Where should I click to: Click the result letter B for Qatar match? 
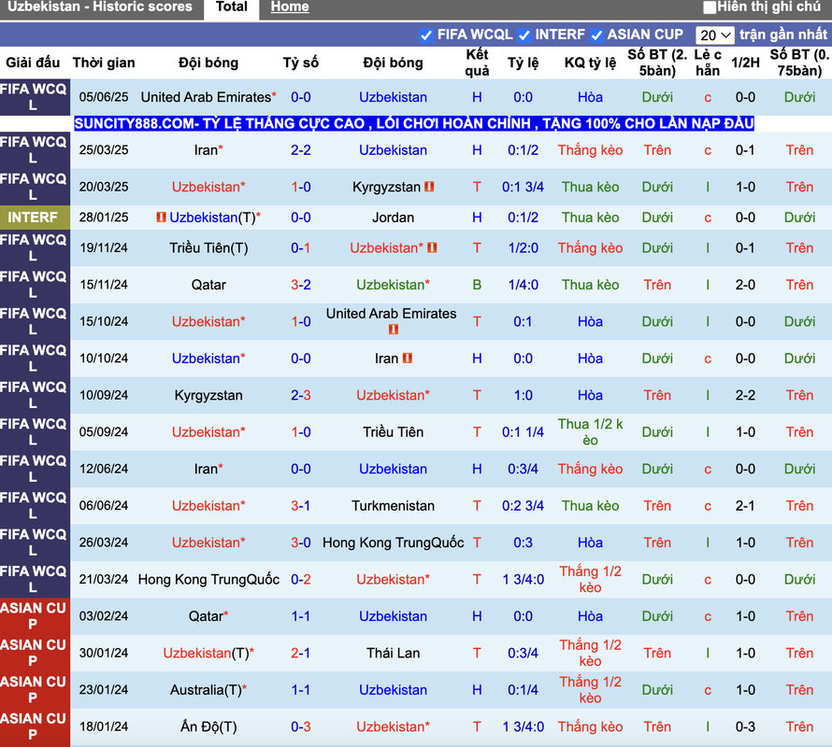477,285
